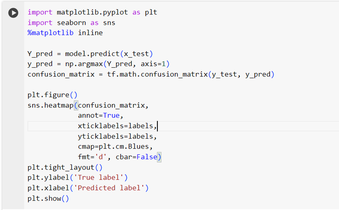Click the 'import matplotlib.pyplot as plt' line
339x210 pixels.
click(x=92, y=12)
